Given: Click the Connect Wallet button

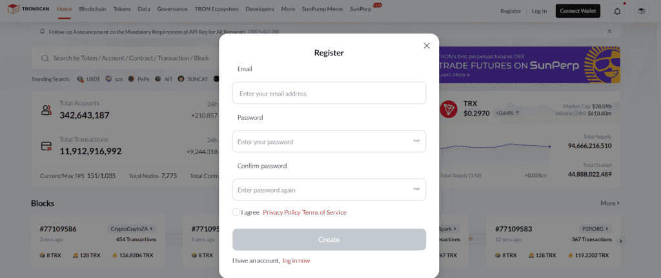Looking at the screenshot, I should pyautogui.click(x=578, y=11).
